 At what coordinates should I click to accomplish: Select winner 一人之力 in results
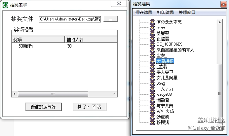pos(165,89)
